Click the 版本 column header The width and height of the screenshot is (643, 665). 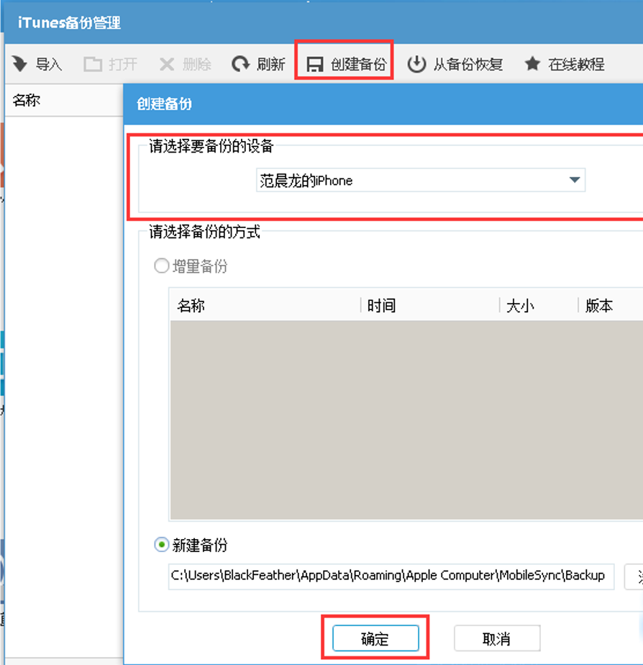(599, 305)
